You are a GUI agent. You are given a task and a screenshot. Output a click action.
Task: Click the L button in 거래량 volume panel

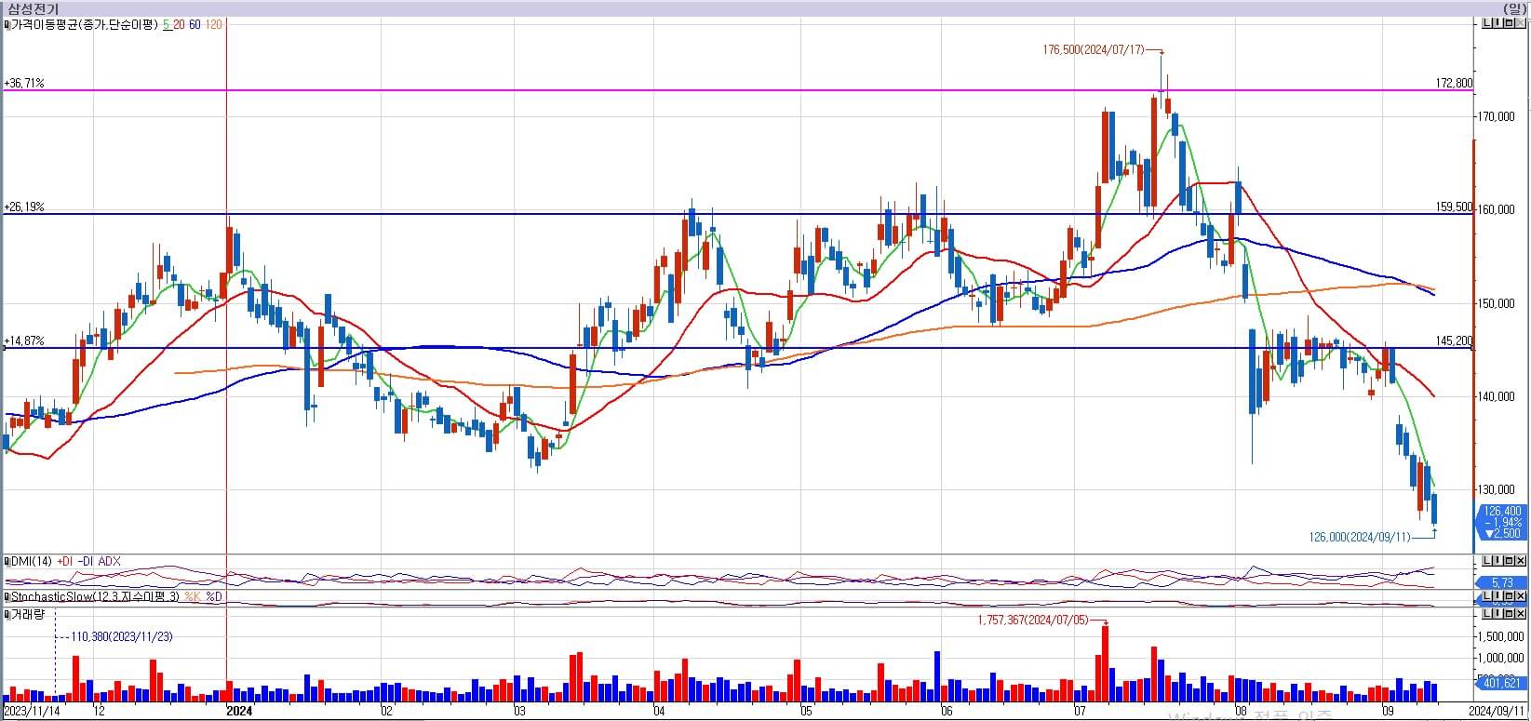pos(1487,614)
